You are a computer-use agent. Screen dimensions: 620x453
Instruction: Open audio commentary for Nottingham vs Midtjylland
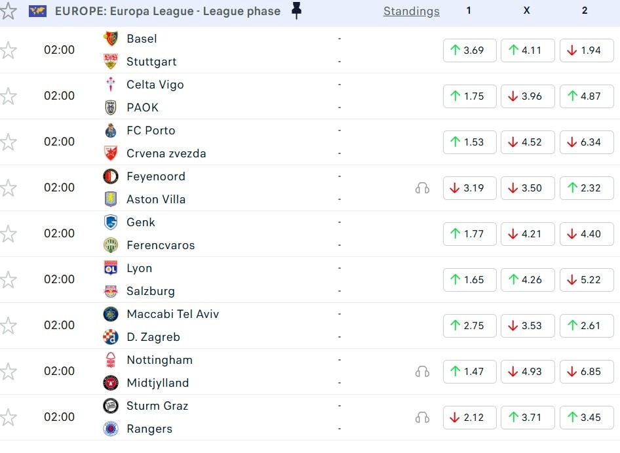(x=422, y=372)
